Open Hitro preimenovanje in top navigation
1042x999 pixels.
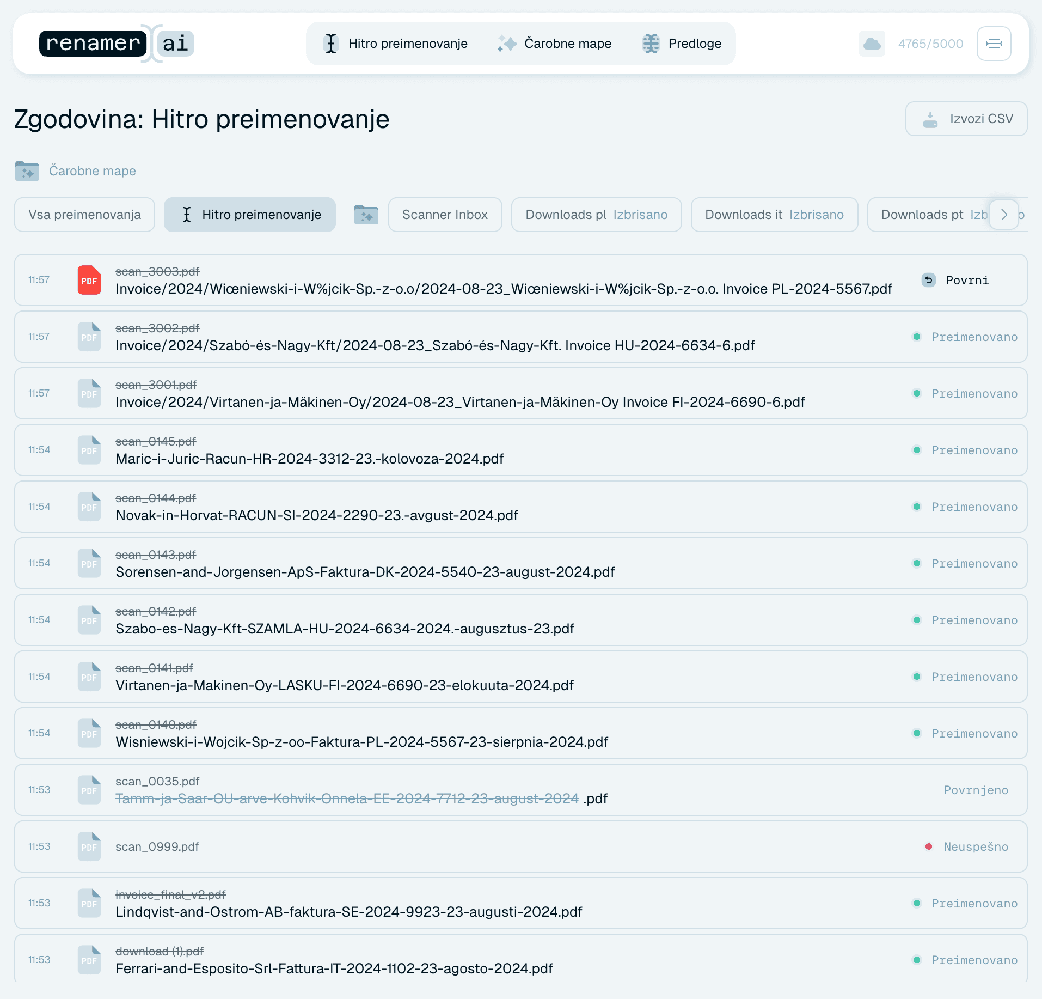tap(395, 44)
